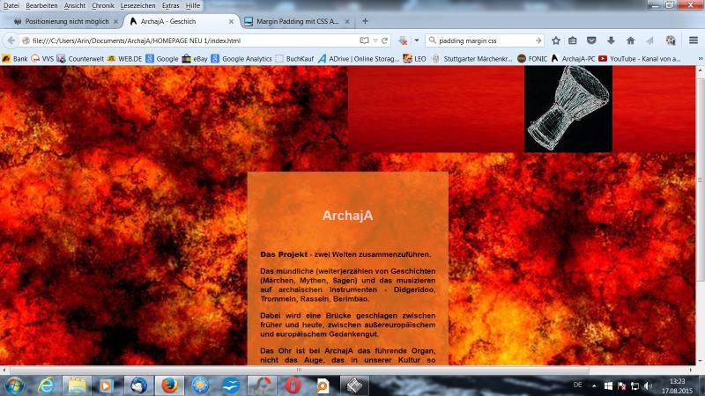Go to the Firefox home page icon
Viewport: 705px width, 396px height.
630,40
